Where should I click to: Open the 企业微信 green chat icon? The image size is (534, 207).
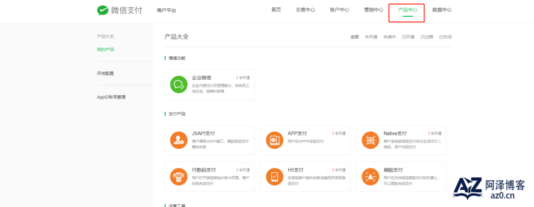click(x=179, y=84)
